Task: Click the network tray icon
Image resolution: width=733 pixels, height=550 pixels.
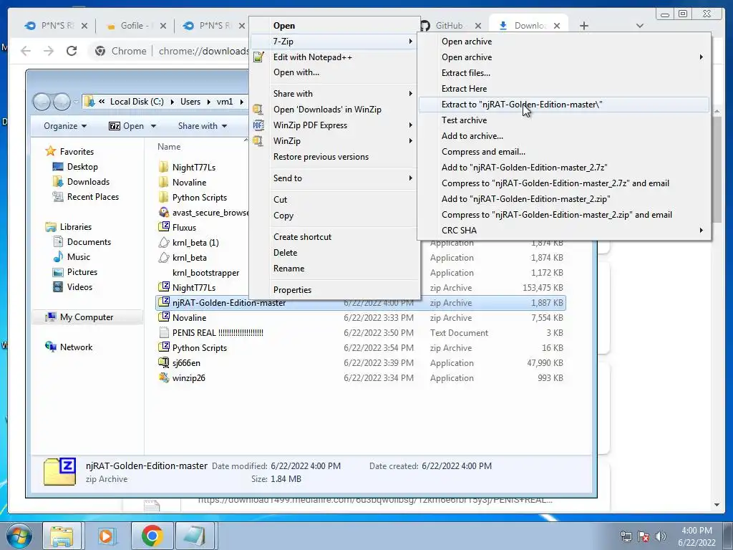Action: point(626,536)
